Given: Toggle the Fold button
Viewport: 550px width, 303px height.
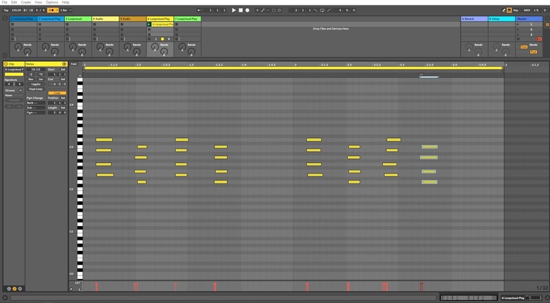Looking at the screenshot, I should click(x=74, y=64).
